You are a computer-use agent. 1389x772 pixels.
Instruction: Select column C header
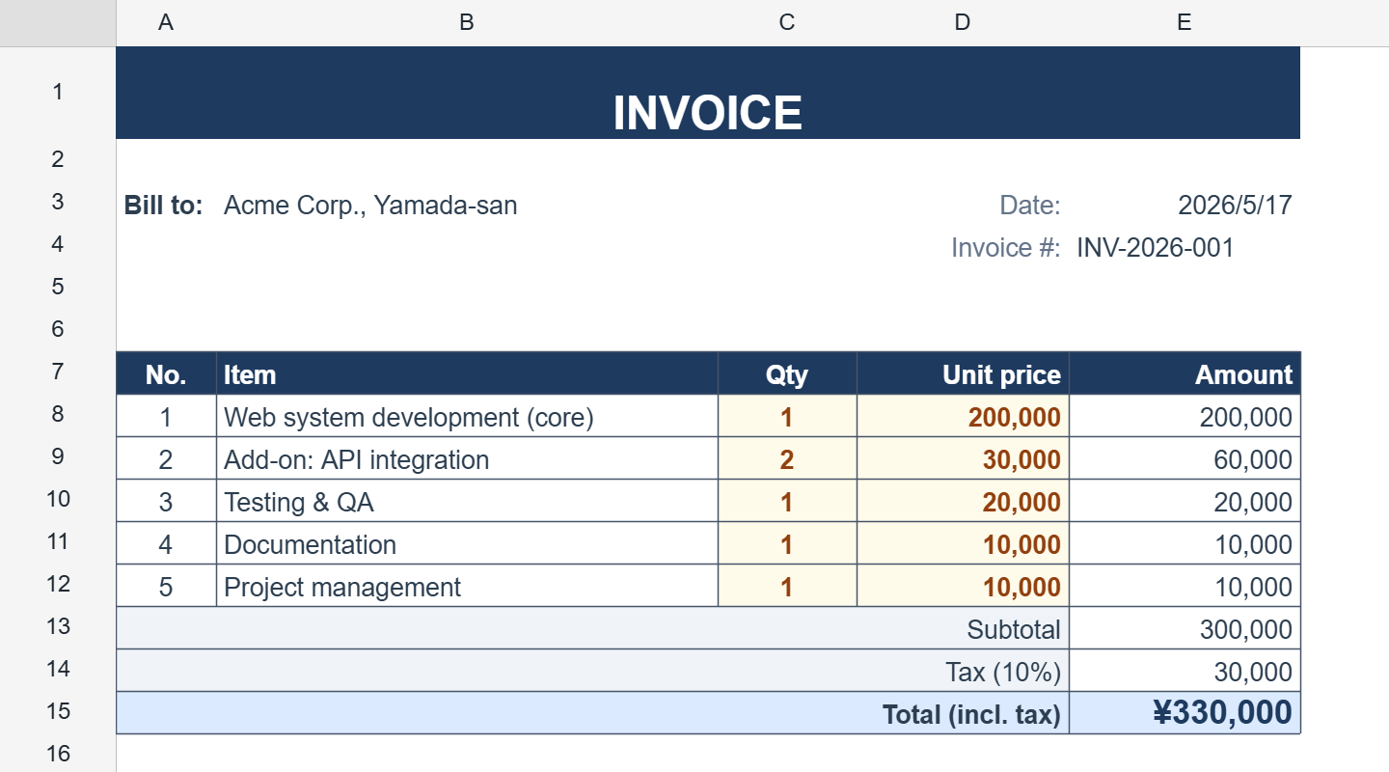pyautogui.click(x=787, y=23)
